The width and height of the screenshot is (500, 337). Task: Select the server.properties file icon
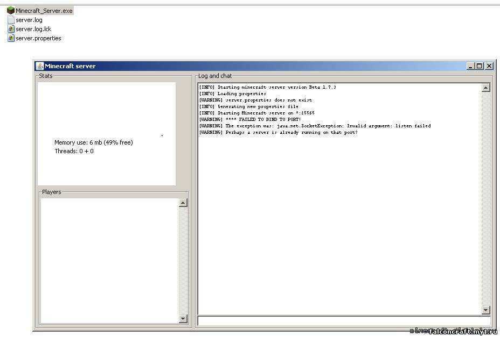[x=11, y=38]
